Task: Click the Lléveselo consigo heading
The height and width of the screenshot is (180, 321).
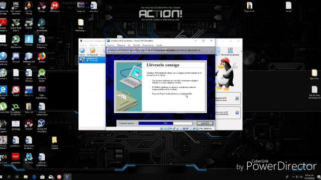Action: (163, 65)
